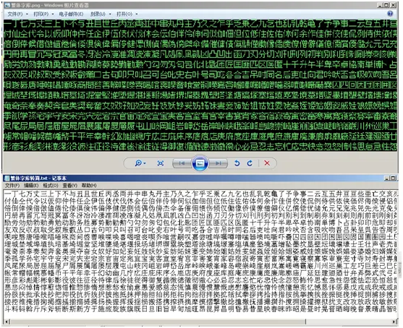Click the Notepad horizontal scrollbar right arrow

coord(394,321)
